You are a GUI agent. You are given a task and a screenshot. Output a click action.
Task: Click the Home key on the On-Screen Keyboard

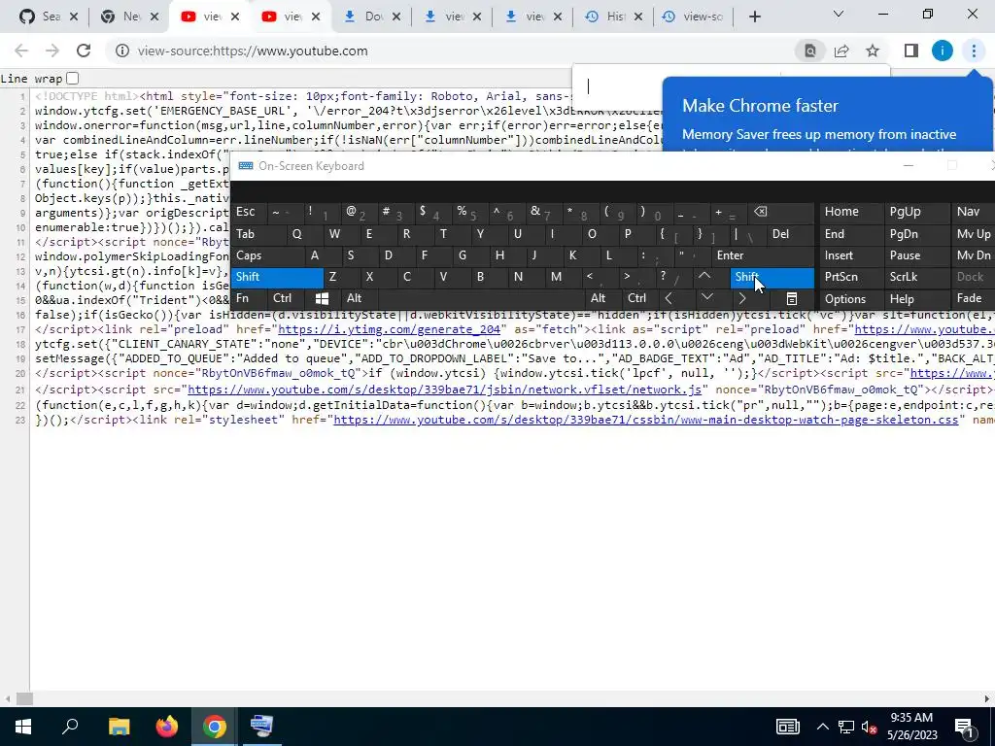click(850, 212)
